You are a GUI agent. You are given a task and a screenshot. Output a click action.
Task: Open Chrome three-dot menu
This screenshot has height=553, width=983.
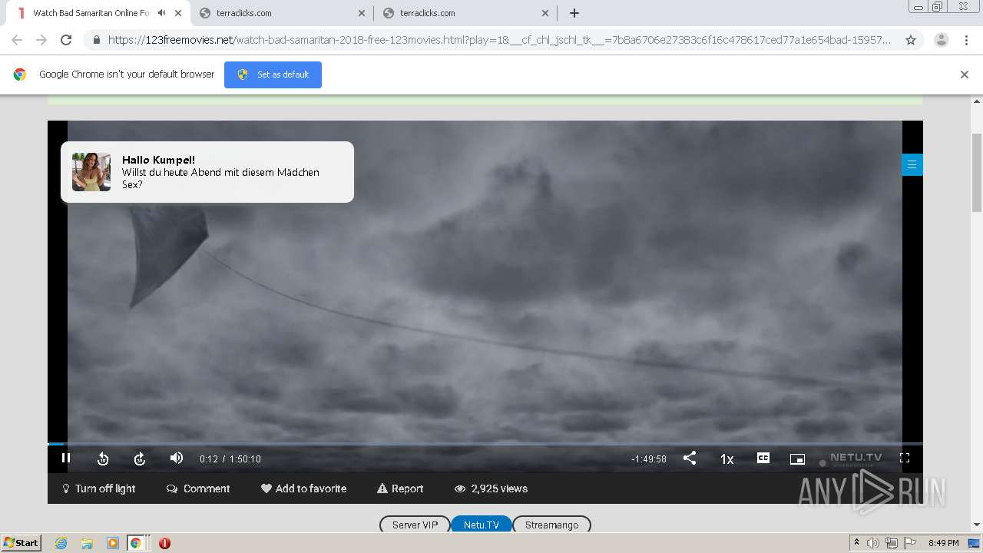[x=966, y=40]
